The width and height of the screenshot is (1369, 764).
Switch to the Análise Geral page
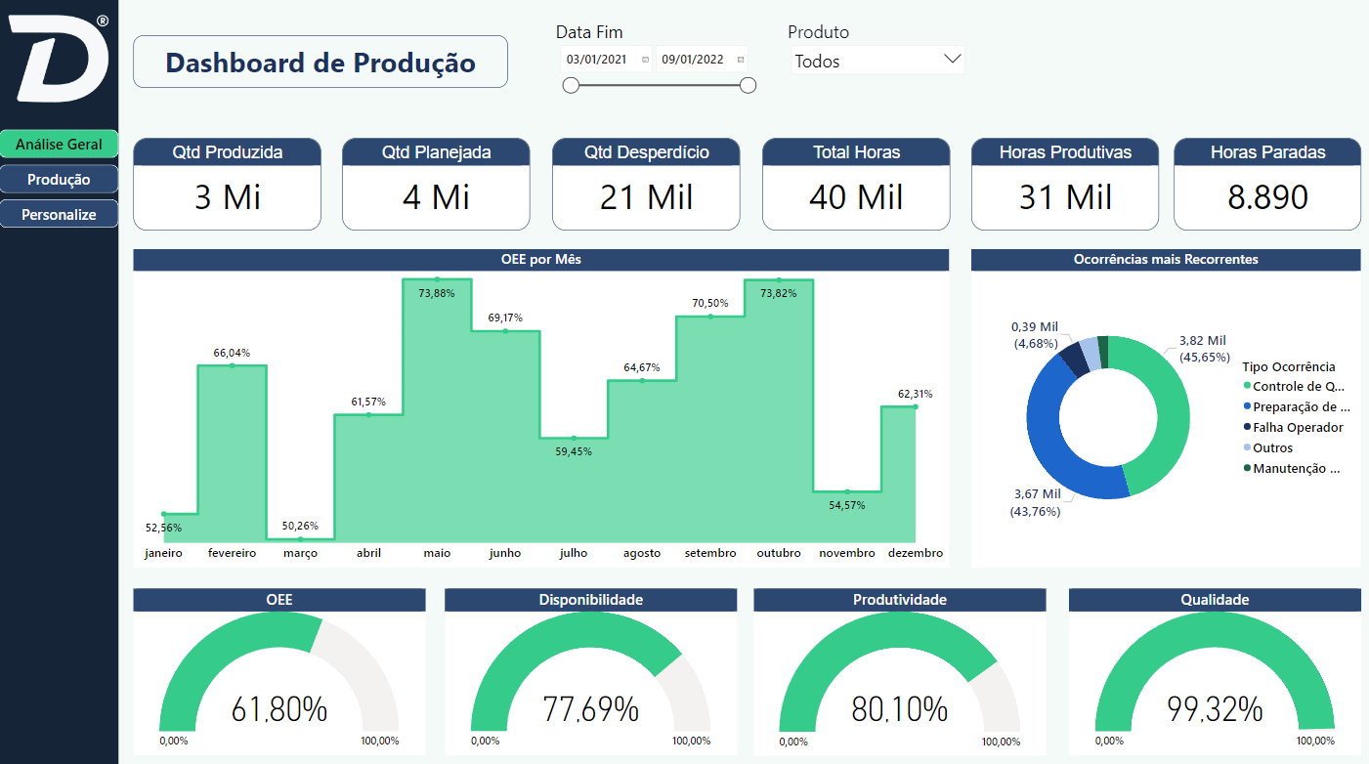(59, 145)
